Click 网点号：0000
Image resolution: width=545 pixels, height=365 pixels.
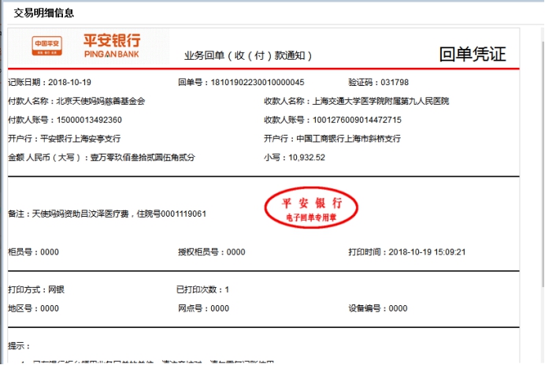(x=204, y=308)
